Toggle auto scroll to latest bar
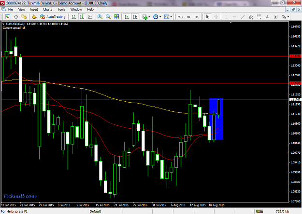This screenshot has height=214, width=302. click(127, 17)
